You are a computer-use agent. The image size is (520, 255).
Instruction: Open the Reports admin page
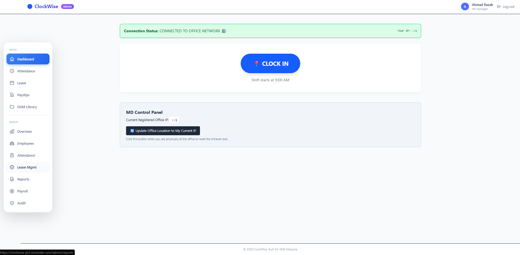coord(23,179)
